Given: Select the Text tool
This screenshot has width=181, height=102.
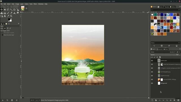Looking at the screenshot, I should [5, 16].
